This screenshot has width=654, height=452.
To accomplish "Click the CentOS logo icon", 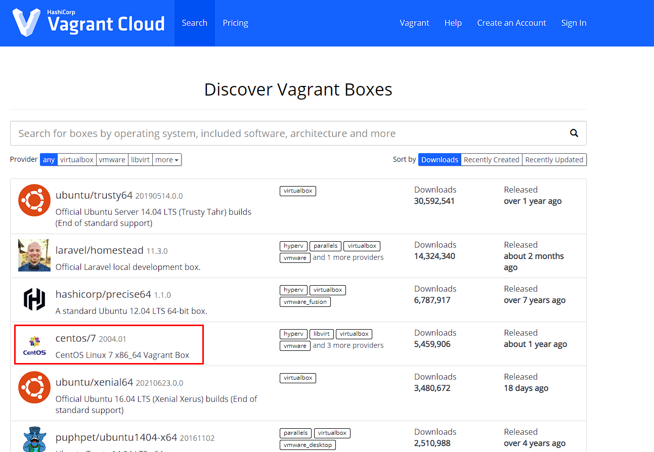I will (x=34, y=345).
